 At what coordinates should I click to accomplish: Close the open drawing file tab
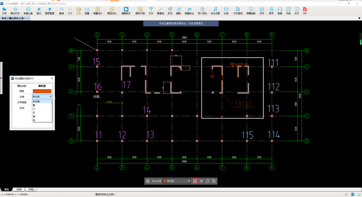pos(28,18)
